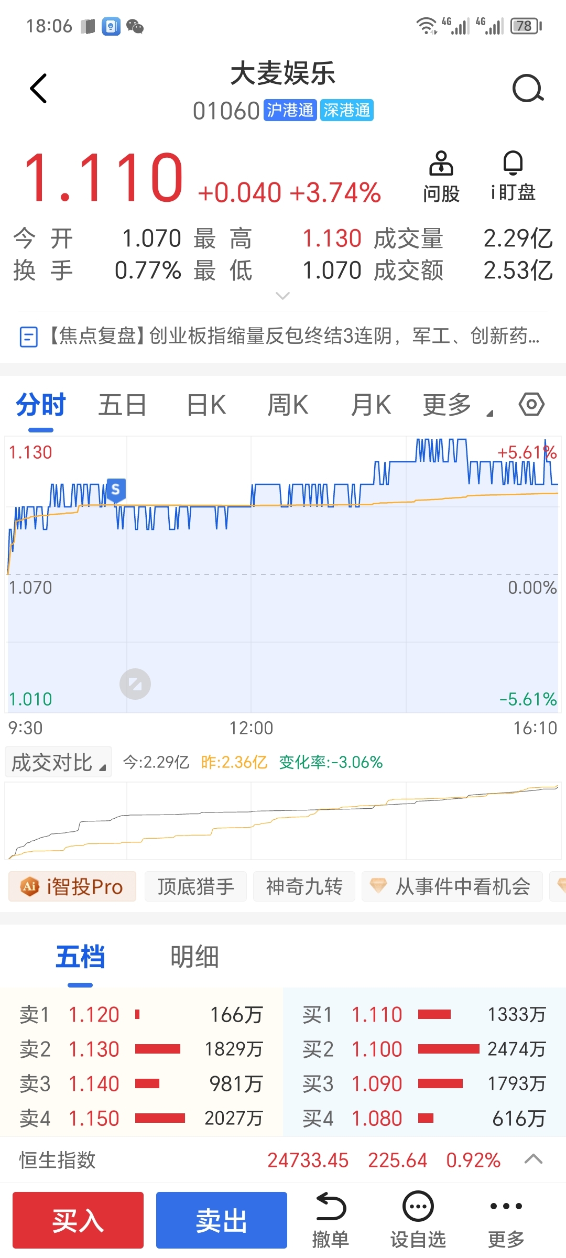
Task: Open the search magnifier icon
Action: coord(528,88)
